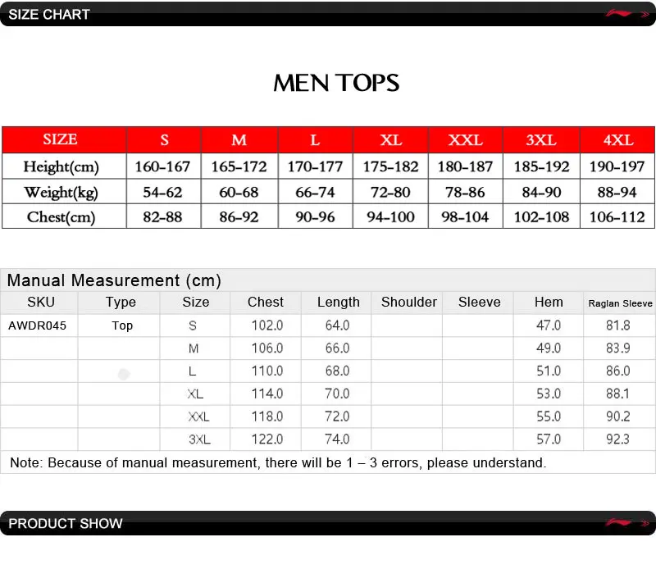
Task: Click raglan sleeve value 83.9
Action: coord(618,348)
